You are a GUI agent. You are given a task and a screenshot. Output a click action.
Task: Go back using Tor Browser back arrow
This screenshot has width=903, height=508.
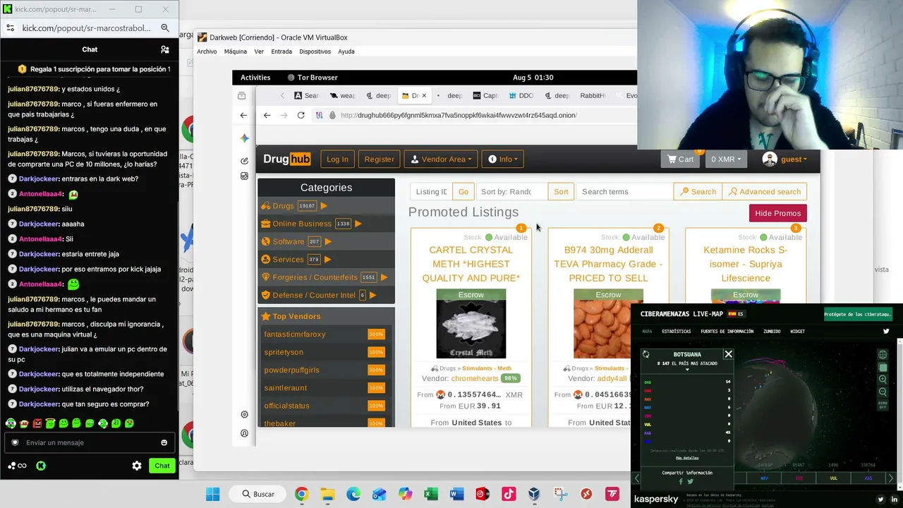click(x=267, y=115)
